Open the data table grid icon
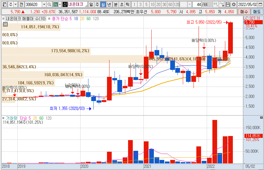This screenshot has height=170, width=264. [5, 24]
